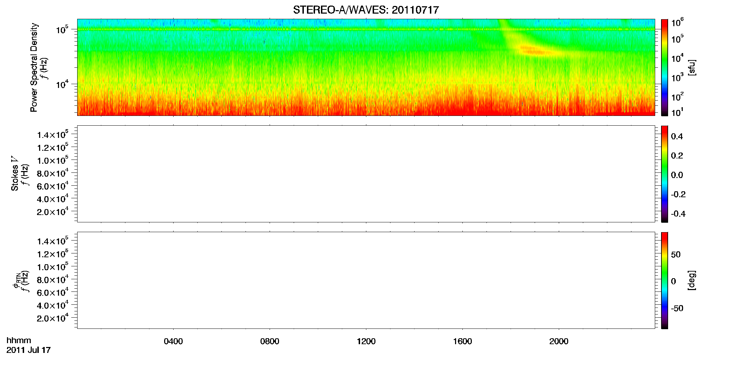The width and height of the screenshot is (732, 377).
Task: Click the Stokes V color bar
Action: [664, 174]
